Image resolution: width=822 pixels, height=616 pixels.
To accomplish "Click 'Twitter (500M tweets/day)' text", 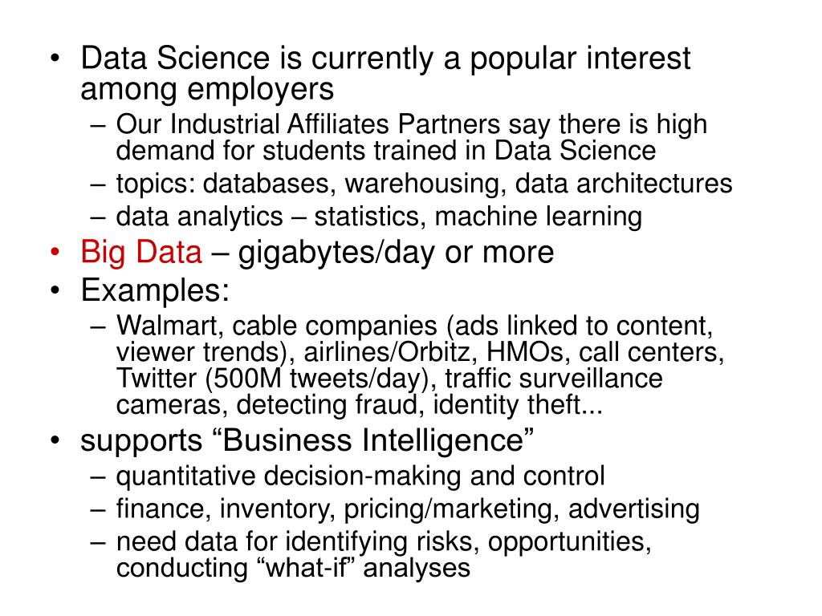I will (x=271, y=379).
